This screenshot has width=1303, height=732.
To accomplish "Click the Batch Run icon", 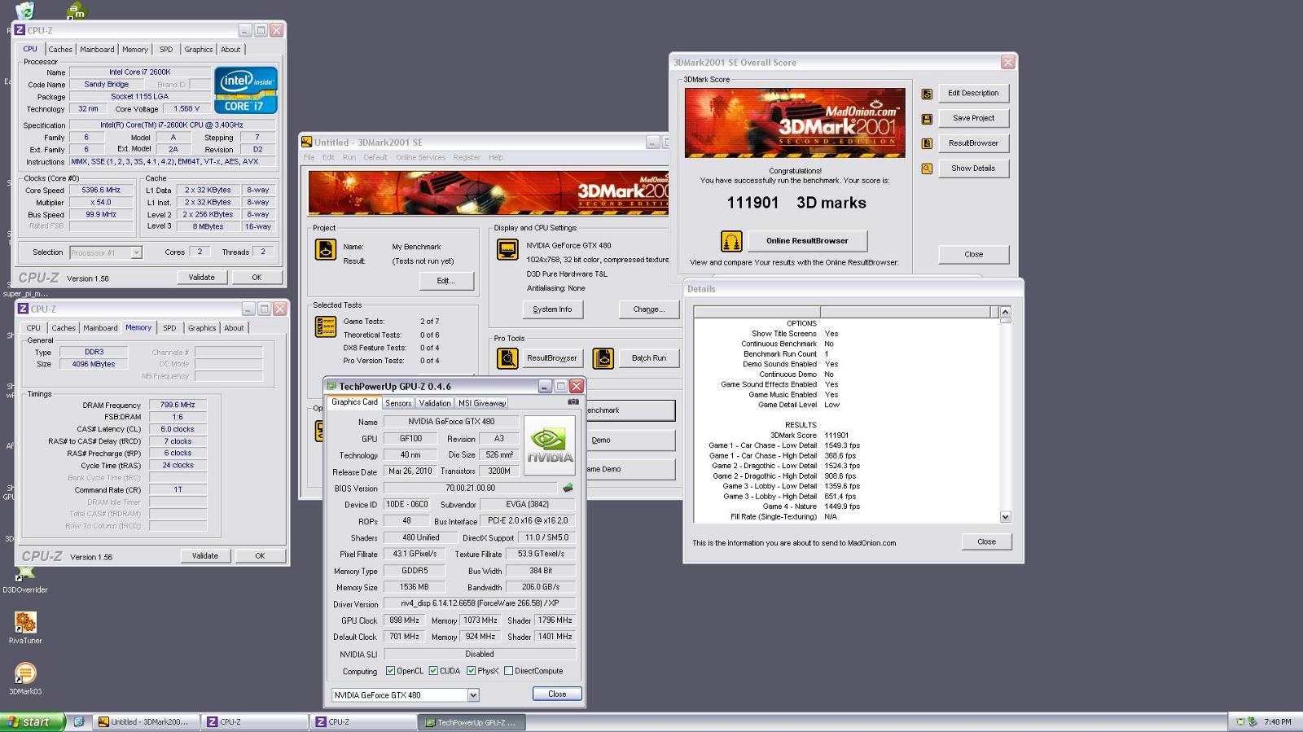I will click(x=603, y=358).
